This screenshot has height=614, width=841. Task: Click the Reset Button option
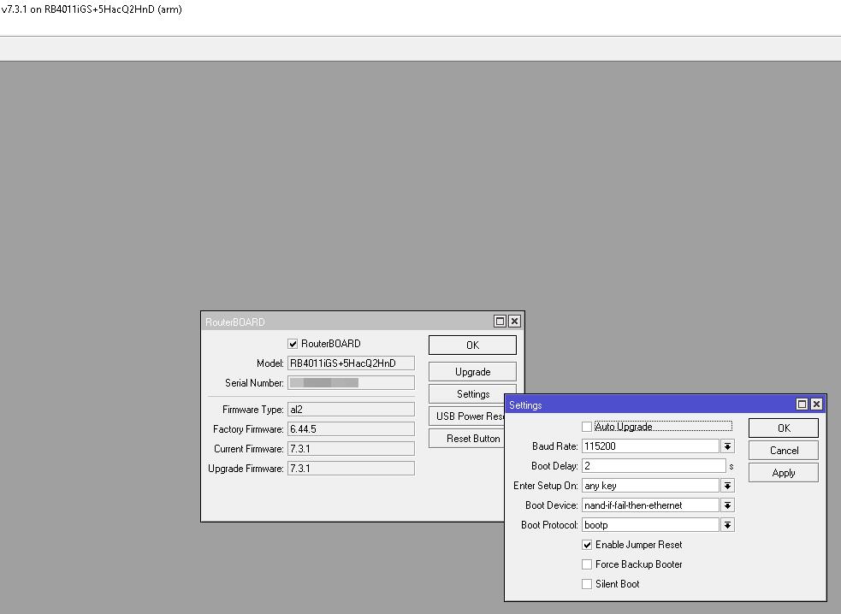466,439
